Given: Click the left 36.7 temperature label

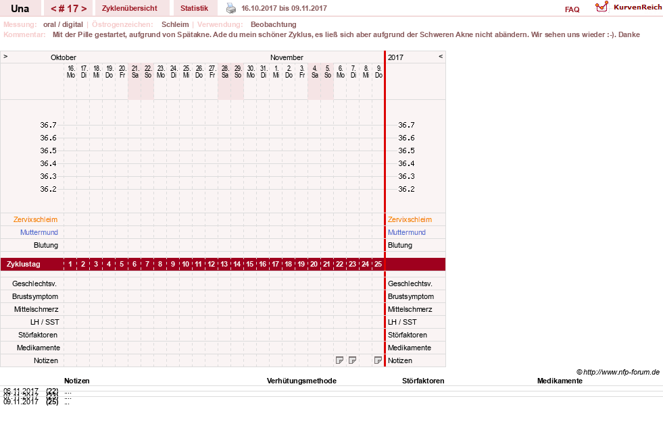Looking at the screenshot, I should tap(48, 125).
